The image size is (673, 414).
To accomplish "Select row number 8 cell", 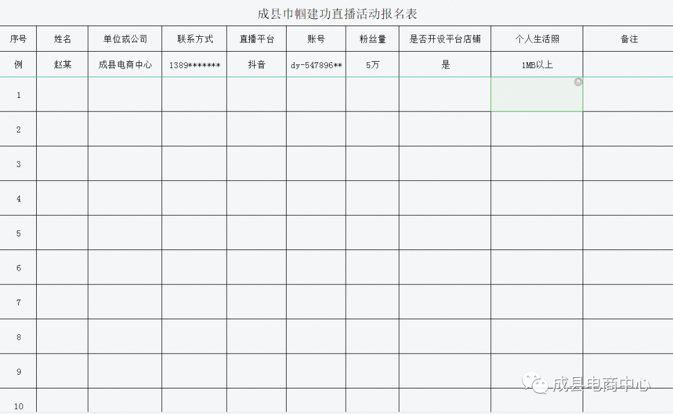I will (18, 337).
